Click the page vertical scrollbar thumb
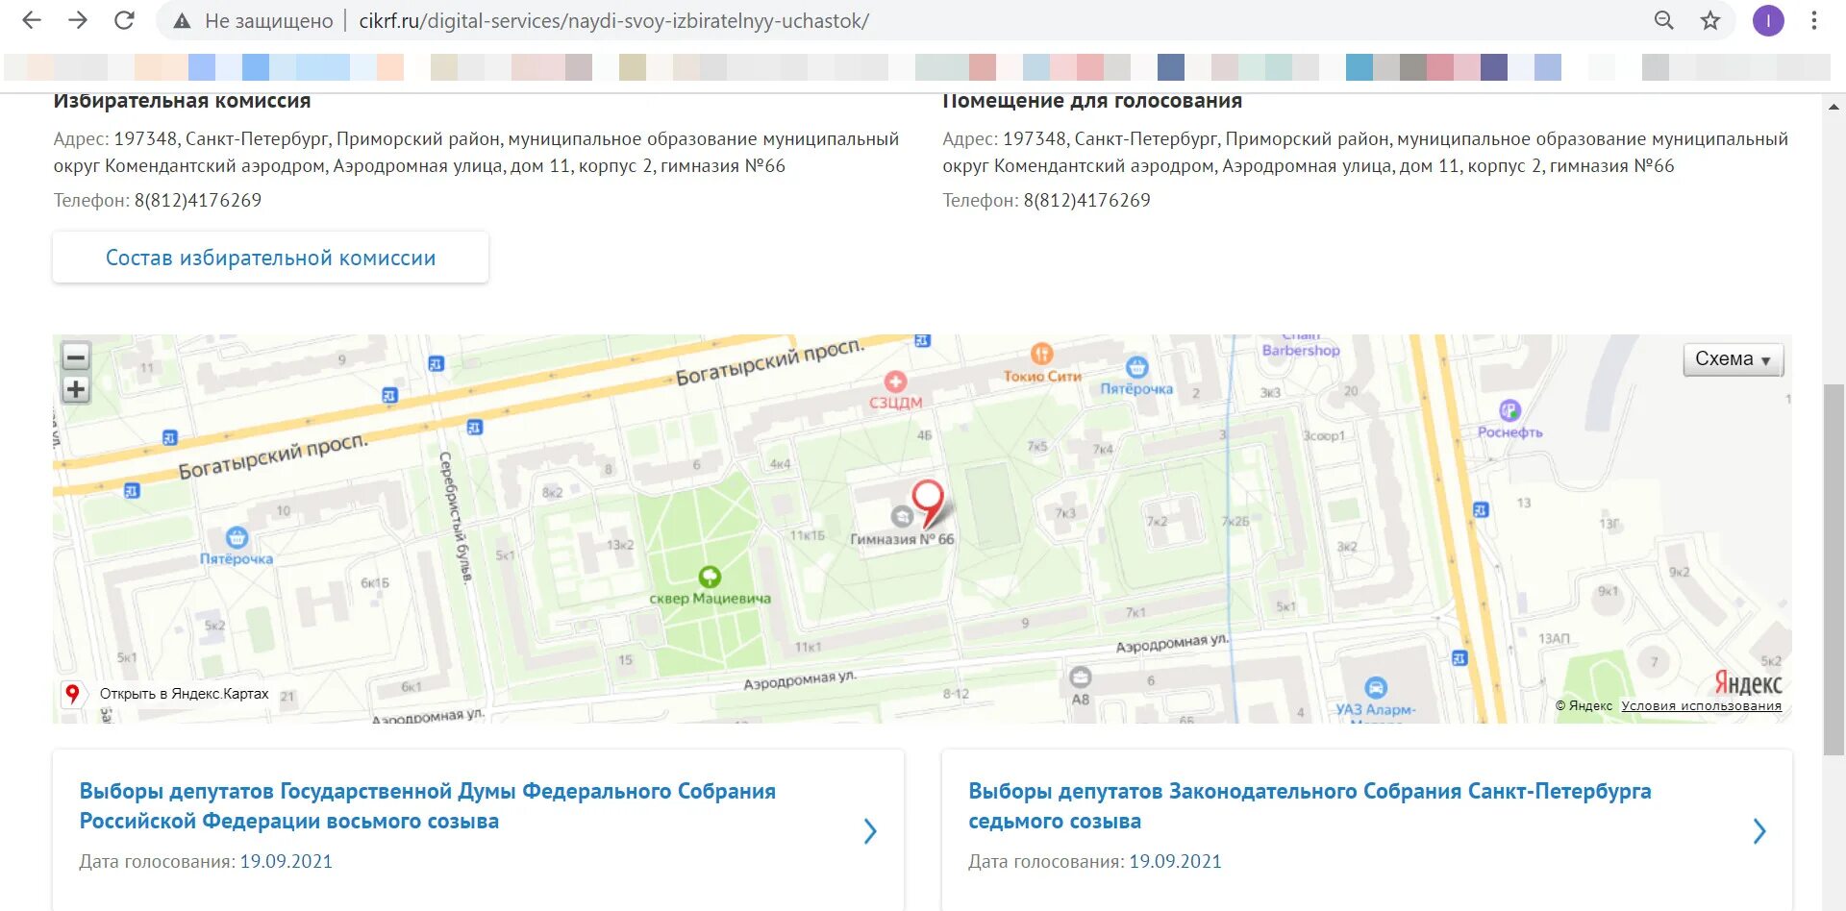 coord(1834,569)
